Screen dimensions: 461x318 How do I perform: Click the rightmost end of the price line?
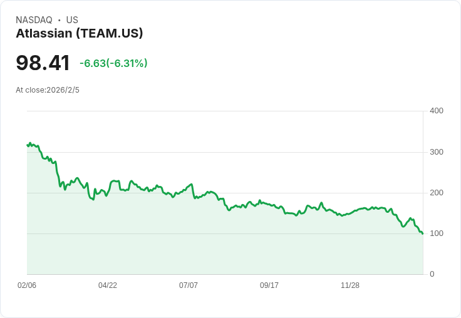(x=423, y=233)
